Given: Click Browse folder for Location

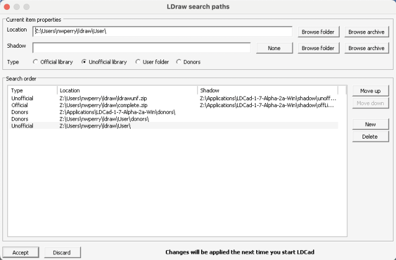Looking at the screenshot, I should [318, 32].
